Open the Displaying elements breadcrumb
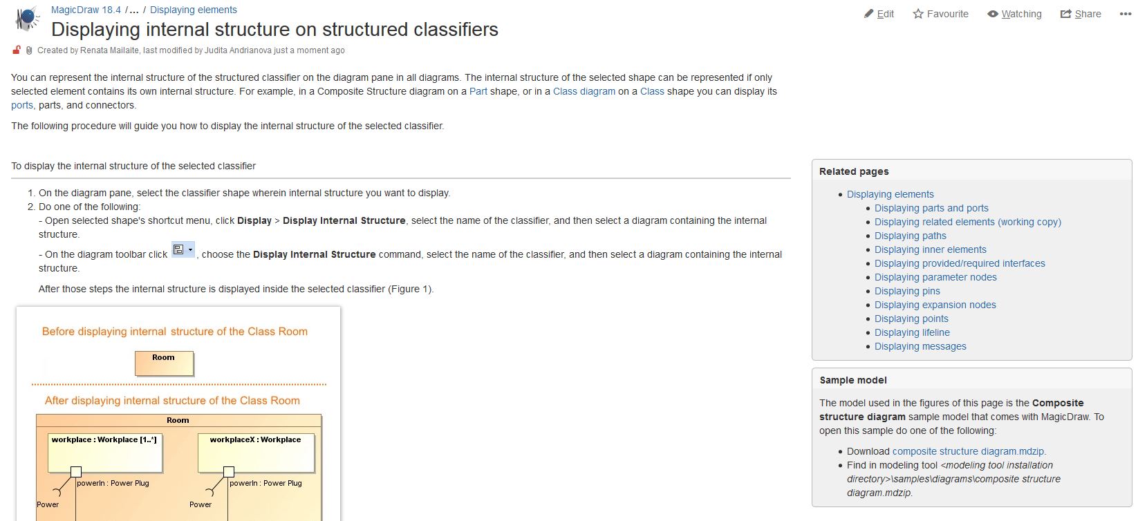This screenshot has height=521, width=1138. pos(194,10)
